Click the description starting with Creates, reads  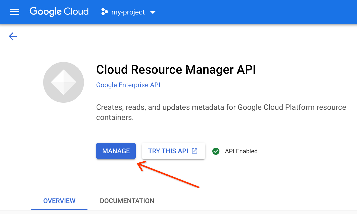pyautogui.click(x=221, y=107)
